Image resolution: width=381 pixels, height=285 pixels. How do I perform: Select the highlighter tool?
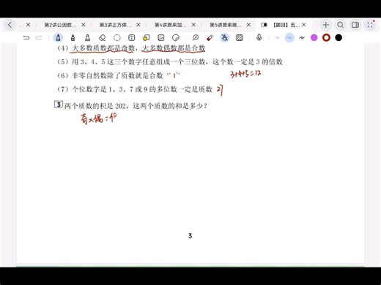87,38
